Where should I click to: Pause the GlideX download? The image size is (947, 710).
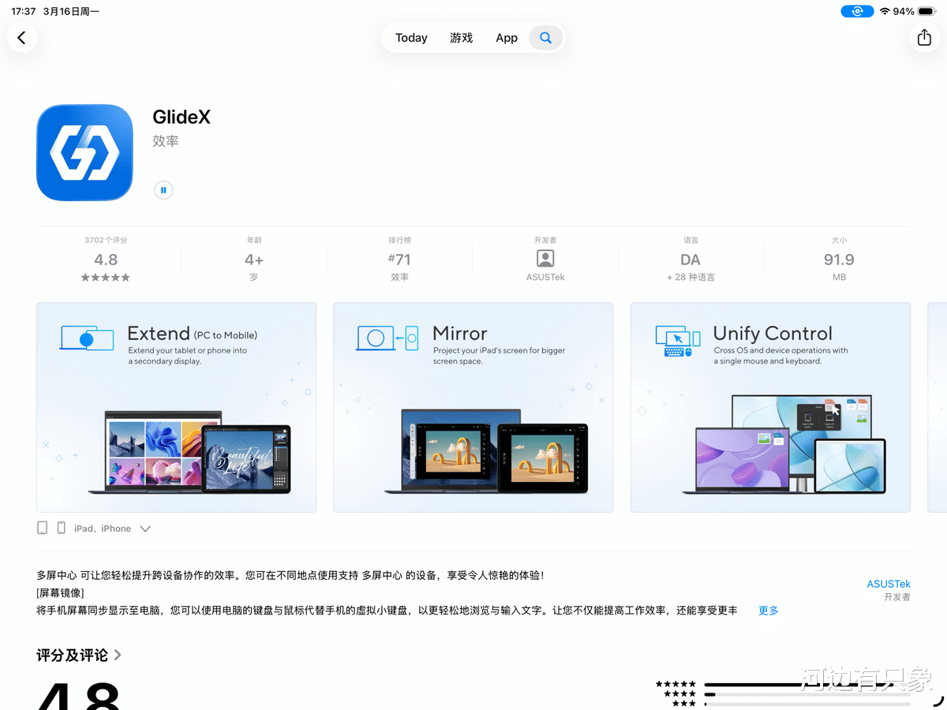(163, 190)
